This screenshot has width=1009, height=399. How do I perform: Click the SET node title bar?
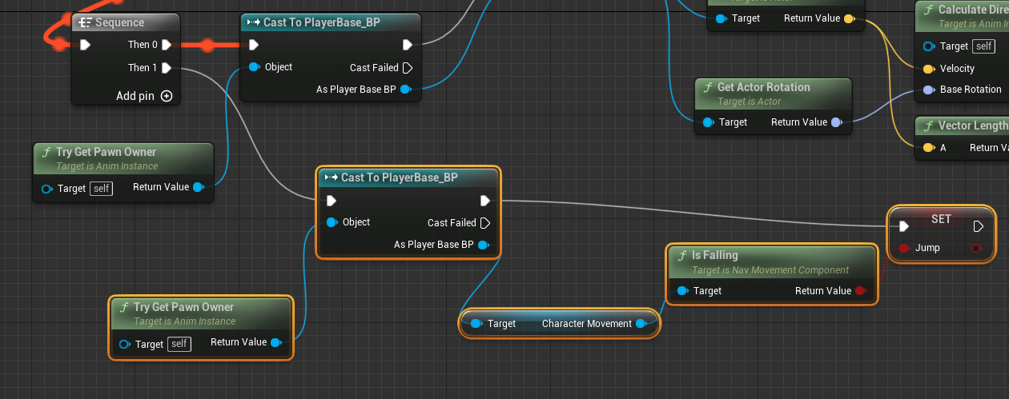pos(941,218)
